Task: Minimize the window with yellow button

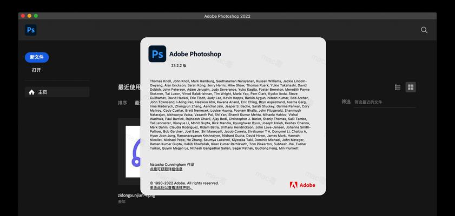Action: pyautogui.click(x=29, y=16)
